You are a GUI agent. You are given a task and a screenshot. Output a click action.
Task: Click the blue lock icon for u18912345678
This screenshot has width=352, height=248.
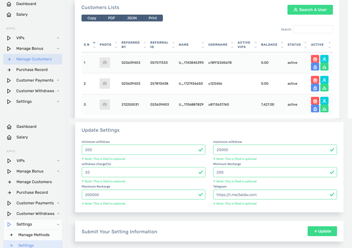tap(315, 67)
